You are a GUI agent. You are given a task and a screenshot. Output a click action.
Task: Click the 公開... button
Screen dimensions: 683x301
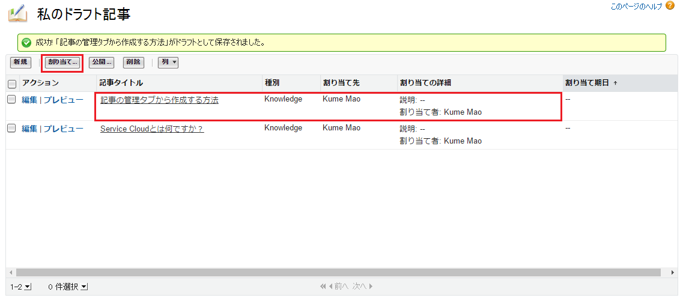(x=102, y=62)
